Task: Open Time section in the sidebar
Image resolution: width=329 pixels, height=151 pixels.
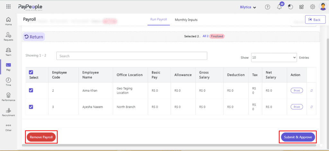Action: [x=8, y=82]
